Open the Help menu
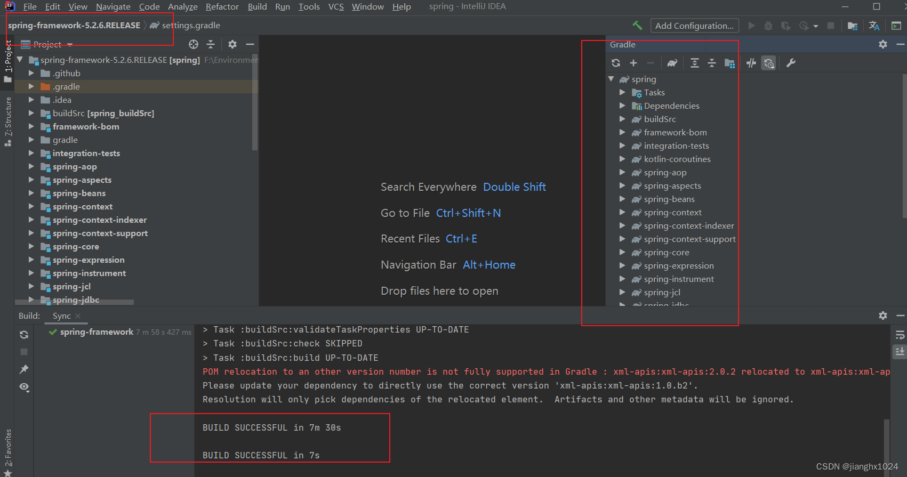This screenshot has height=477, width=907. click(402, 6)
